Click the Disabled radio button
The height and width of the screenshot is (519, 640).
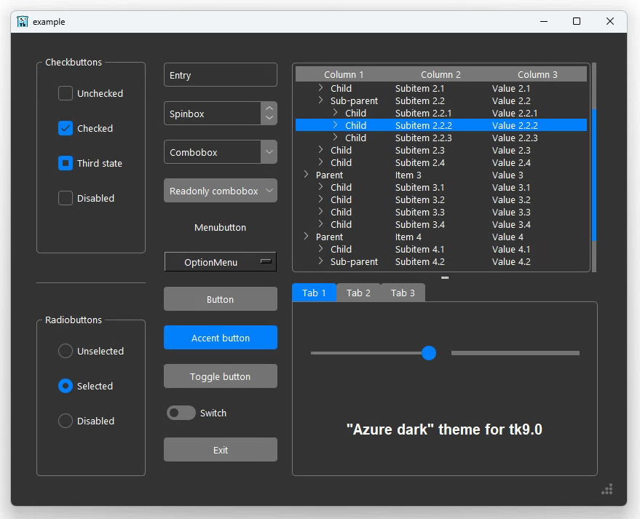pos(66,421)
